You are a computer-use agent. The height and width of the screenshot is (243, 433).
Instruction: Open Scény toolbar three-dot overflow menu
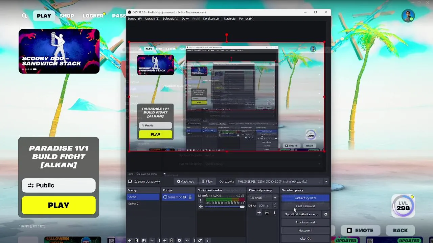tap(159, 240)
